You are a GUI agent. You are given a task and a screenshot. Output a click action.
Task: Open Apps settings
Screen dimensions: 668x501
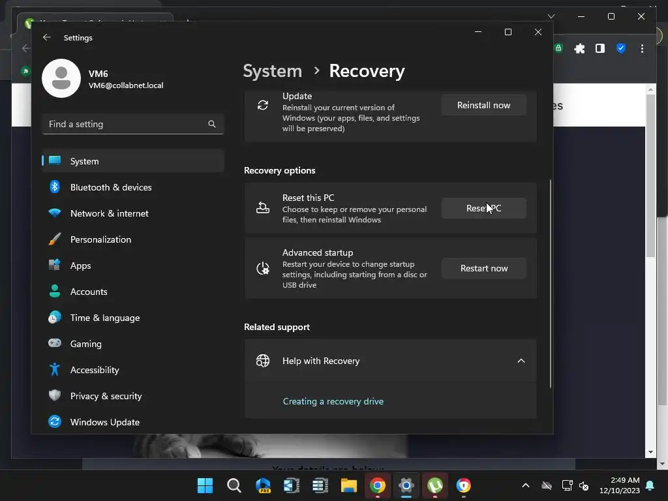tap(133, 266)
